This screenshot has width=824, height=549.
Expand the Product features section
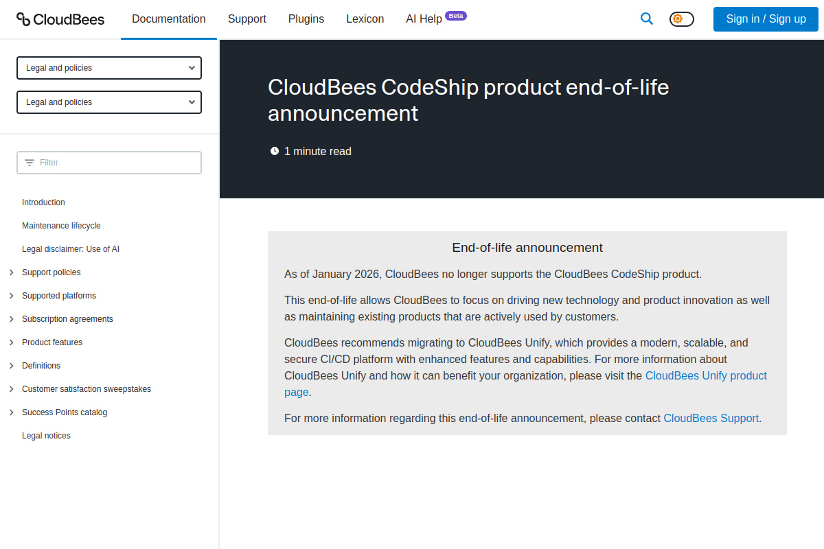pyautogui.click(x=11, y=342)
